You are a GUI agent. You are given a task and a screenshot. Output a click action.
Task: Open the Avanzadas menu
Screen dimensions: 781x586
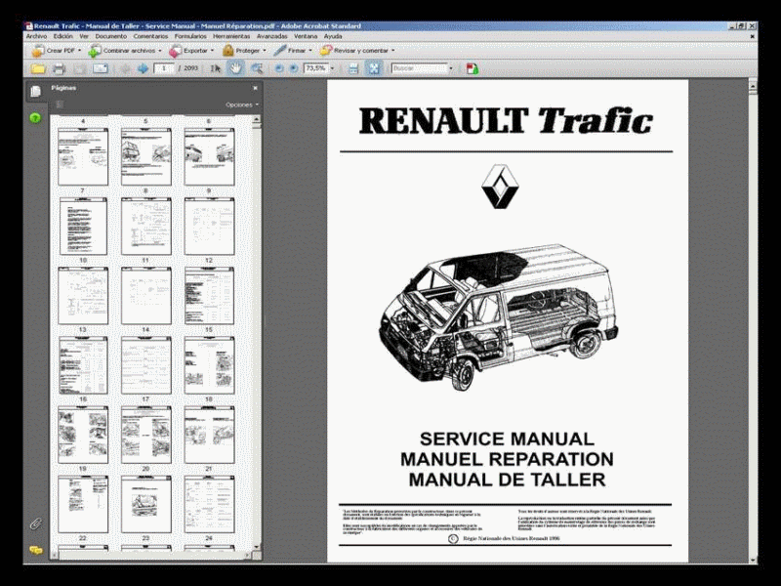272,36
